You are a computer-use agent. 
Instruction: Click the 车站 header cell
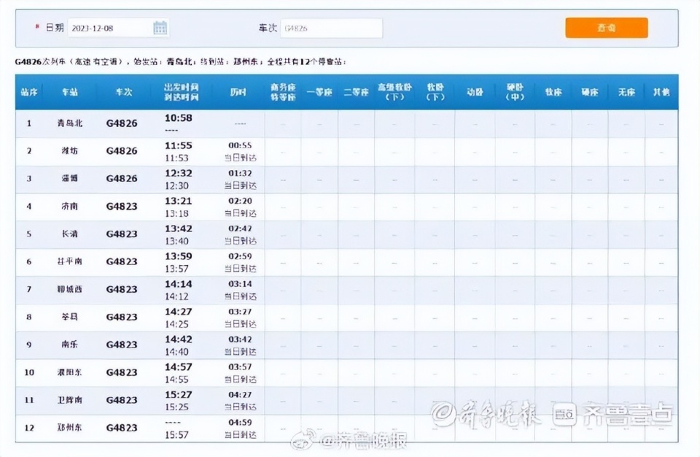click(69, 92)
